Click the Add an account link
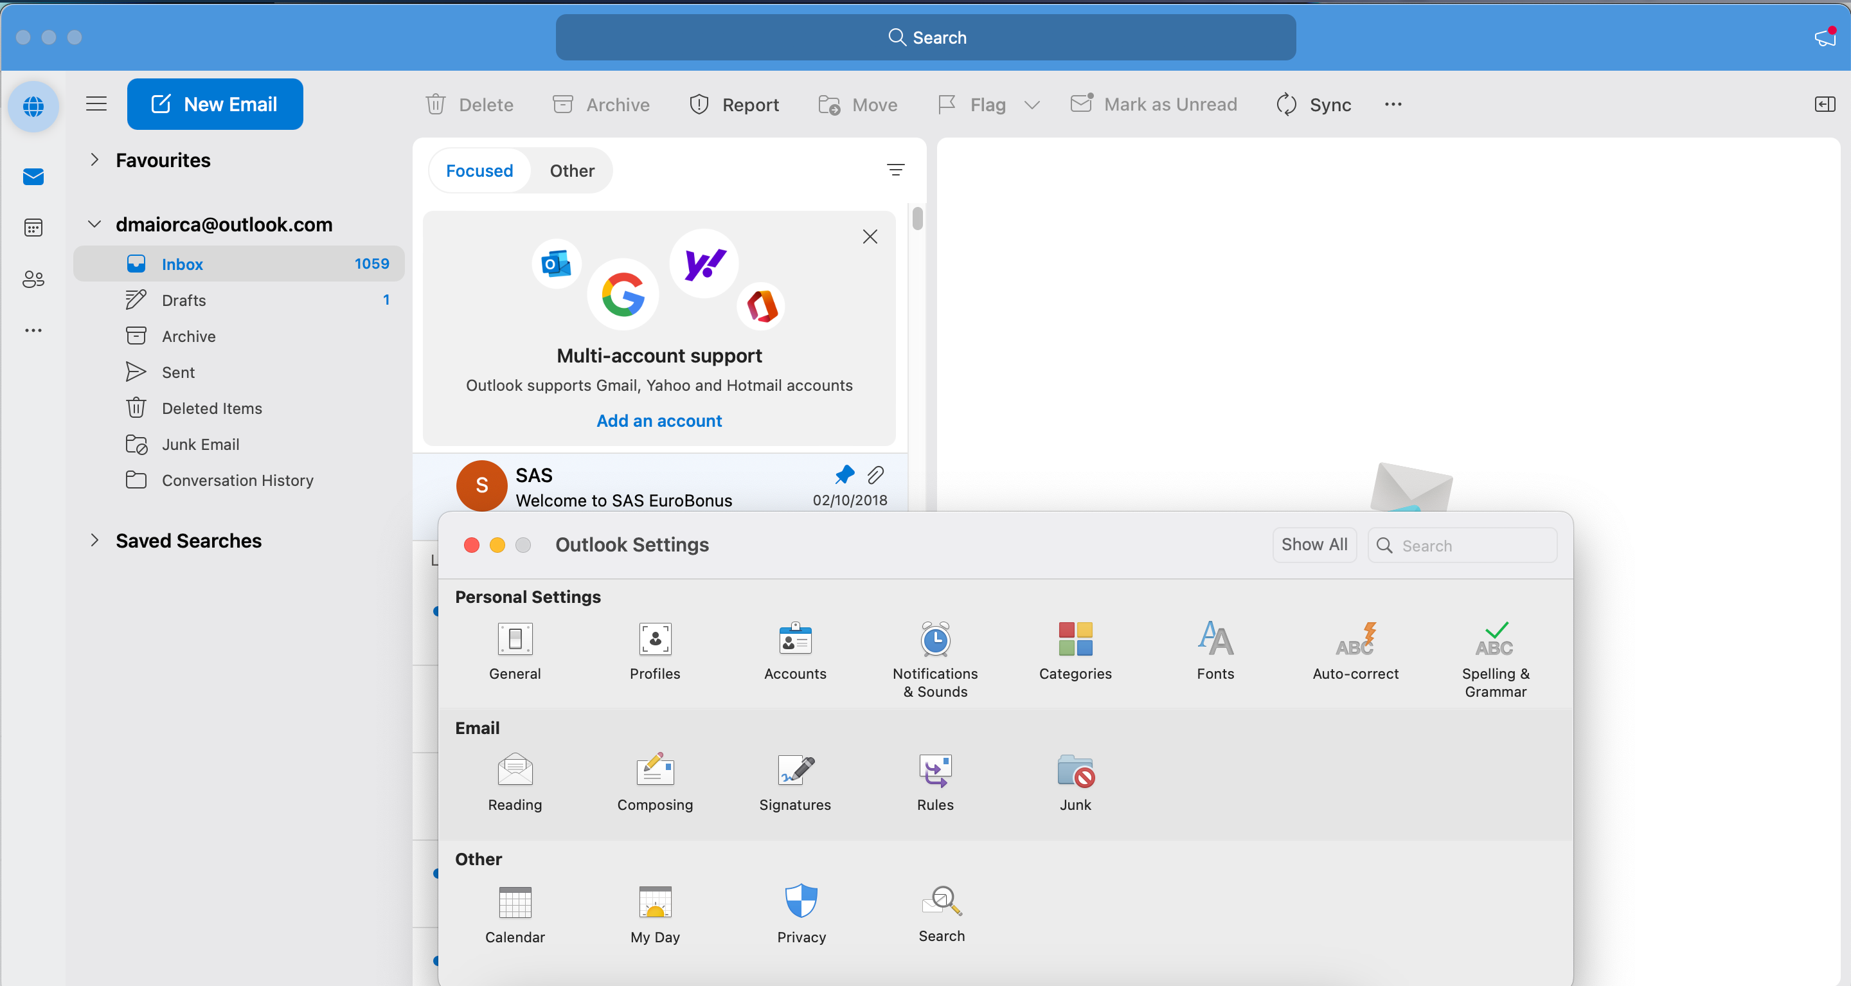The height and width of the screenshot is (986, 1851). 659,420
